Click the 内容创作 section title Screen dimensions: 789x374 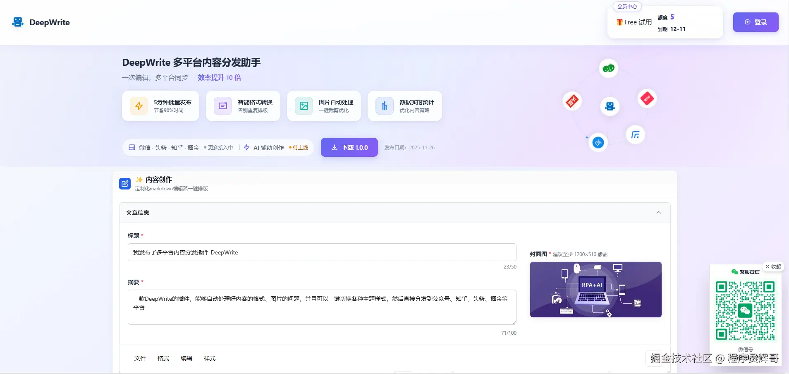point(159,180)
